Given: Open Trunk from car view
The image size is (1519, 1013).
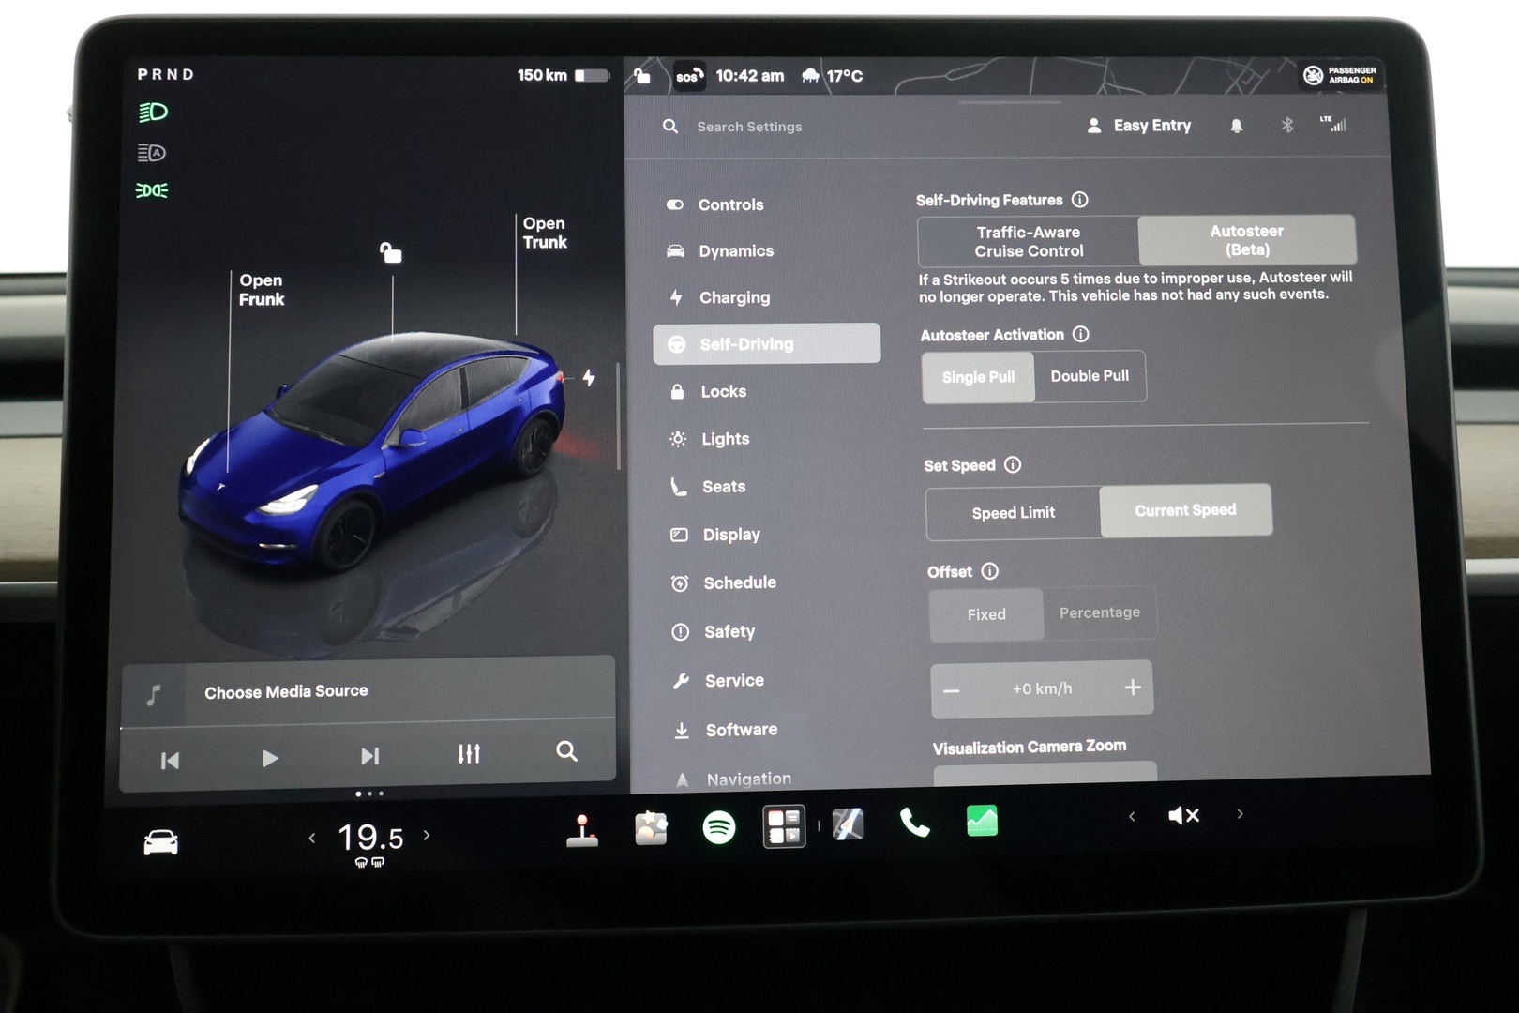Looking at the screenshot, I should click(545, 233).
